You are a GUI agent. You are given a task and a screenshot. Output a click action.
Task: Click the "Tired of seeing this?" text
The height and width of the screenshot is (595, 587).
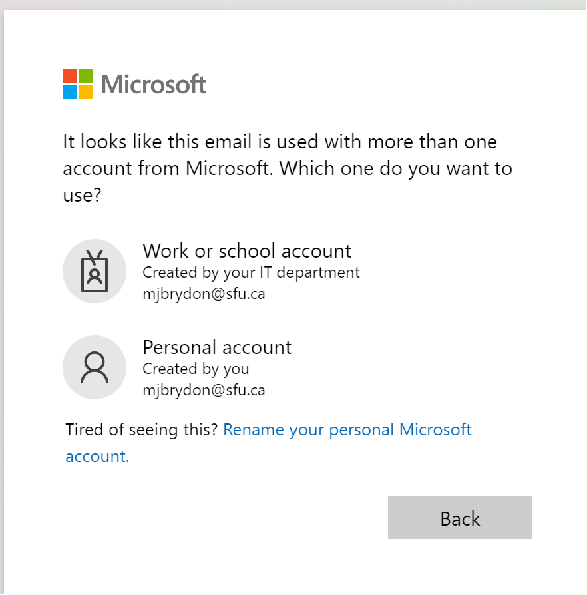[142, 430]
